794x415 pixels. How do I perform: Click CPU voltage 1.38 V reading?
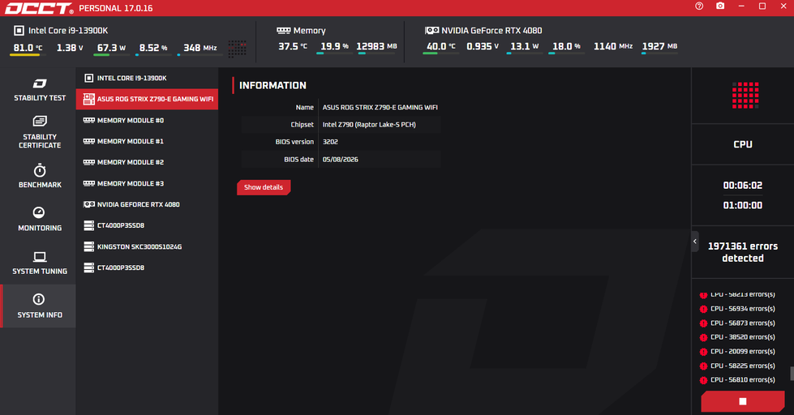click(70, 48)
